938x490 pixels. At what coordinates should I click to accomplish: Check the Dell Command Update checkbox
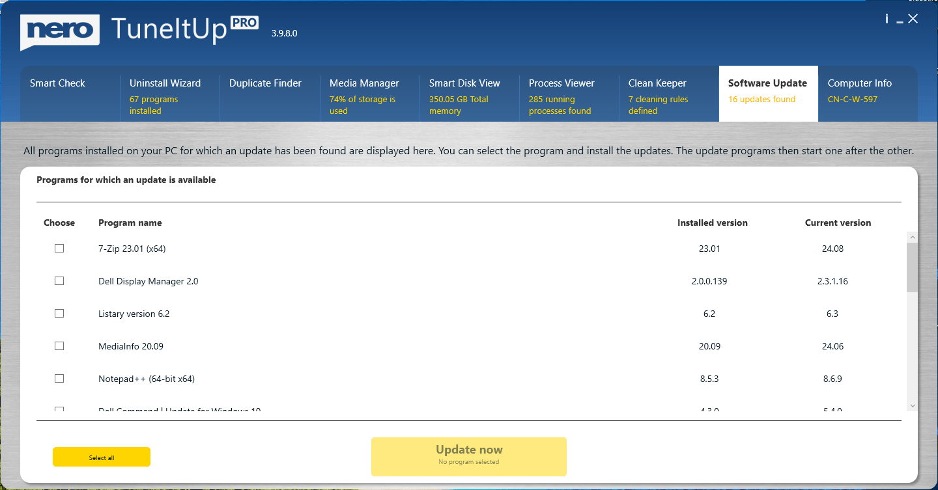[x=59, y=409]
